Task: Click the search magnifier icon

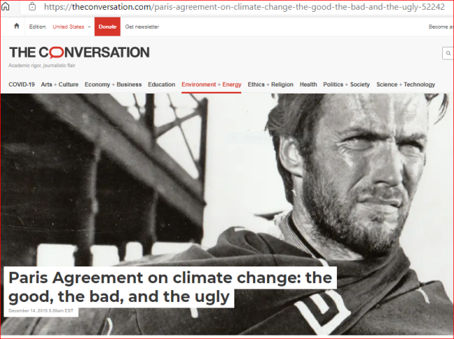Action: 448,53
